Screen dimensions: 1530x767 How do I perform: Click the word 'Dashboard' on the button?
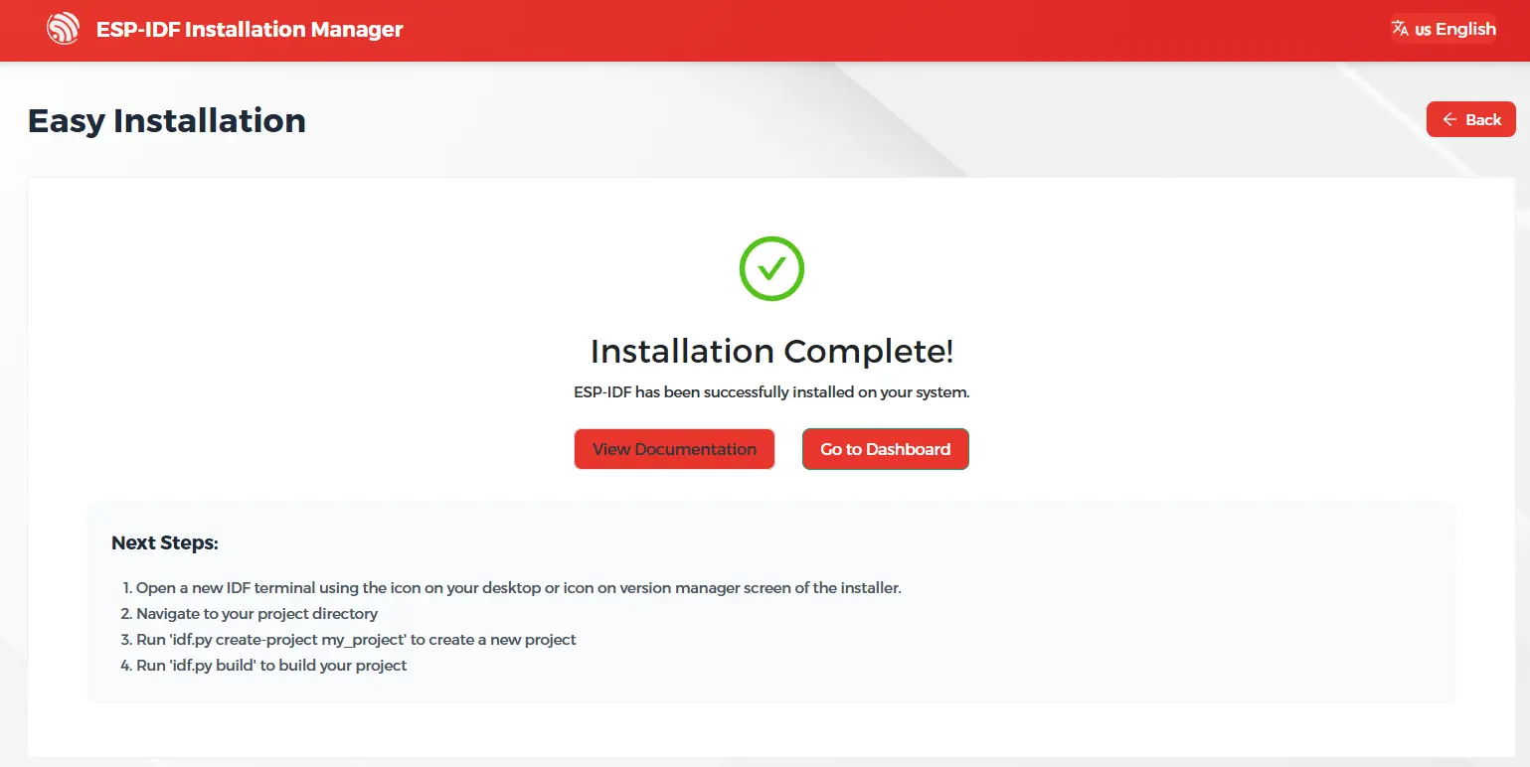(908, 449)
